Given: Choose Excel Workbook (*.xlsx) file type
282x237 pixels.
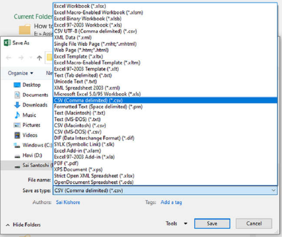Looking at the screenshot, I should 79,7.
